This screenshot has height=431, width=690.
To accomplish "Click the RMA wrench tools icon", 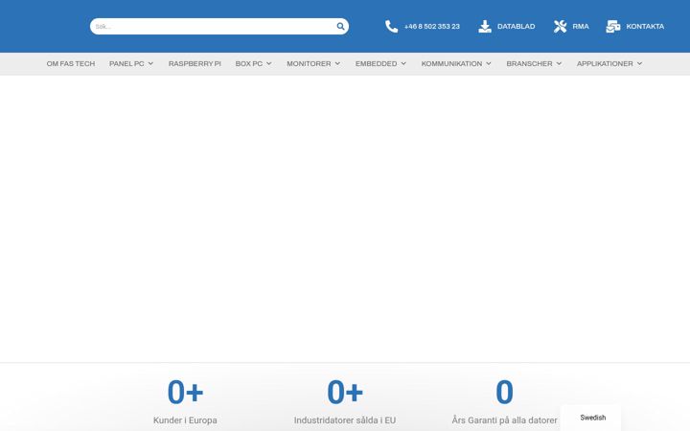I will click(x=560, y=27).
